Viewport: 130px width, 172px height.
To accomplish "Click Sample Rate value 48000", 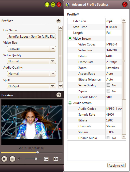I will (x=110, y=115).
